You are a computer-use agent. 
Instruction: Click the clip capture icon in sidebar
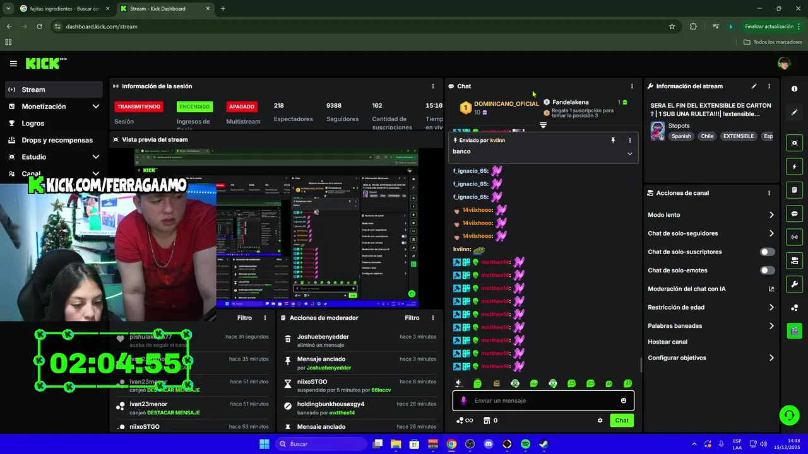[794, 143]
